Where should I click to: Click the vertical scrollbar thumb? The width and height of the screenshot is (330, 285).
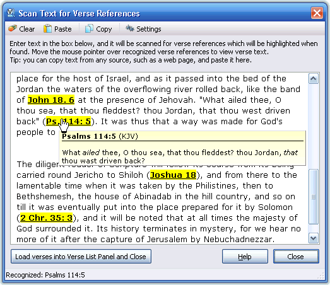point(314,197)
